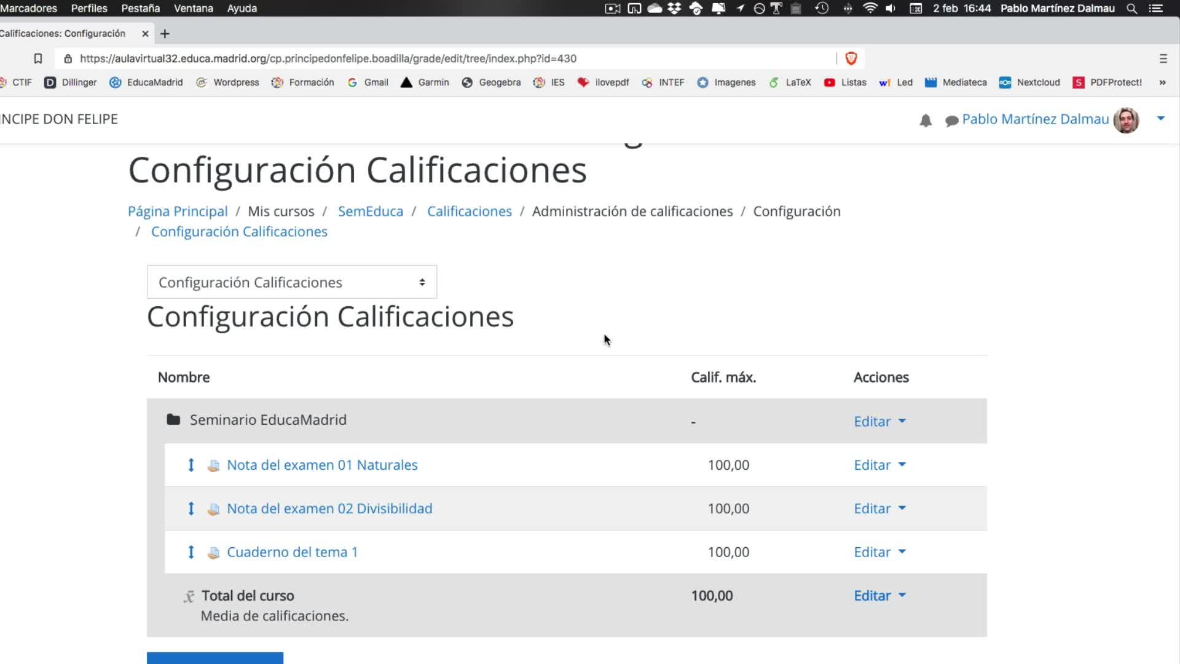Open macOS Spotlight search icon

tap(1131, 9)
